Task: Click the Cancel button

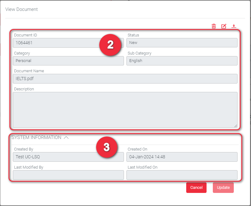Action: [196, 188]
